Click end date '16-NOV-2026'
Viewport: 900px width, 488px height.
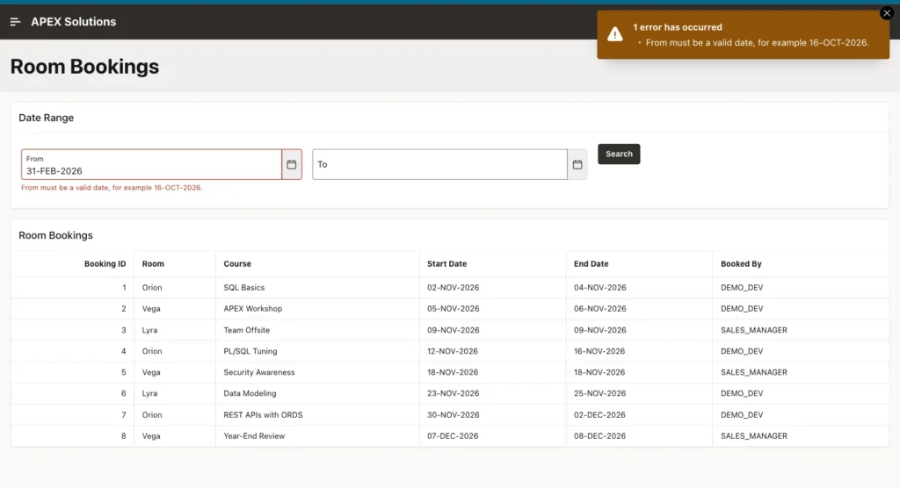(x=599, y=351)
